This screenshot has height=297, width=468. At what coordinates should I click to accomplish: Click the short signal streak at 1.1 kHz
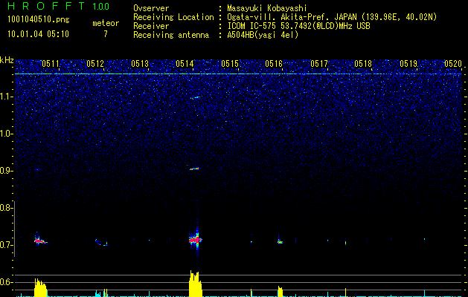(x=195, y=97)
